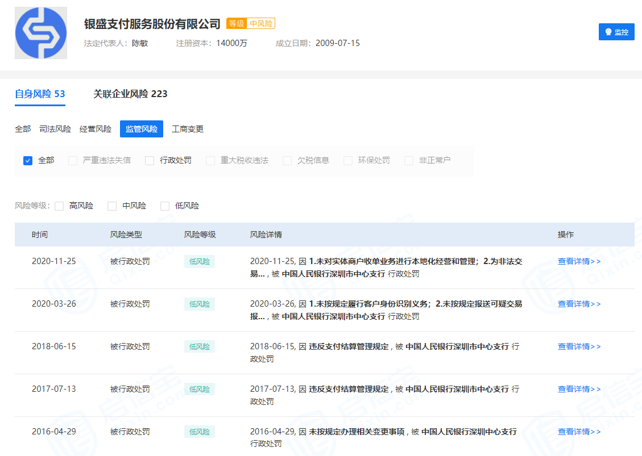Select the 工商变更 filter
This screenshot has width=642, height=456.
188,129
